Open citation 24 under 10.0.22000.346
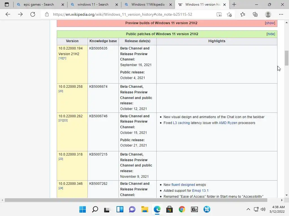Viewport: 289px width, 216px height. 61,188
